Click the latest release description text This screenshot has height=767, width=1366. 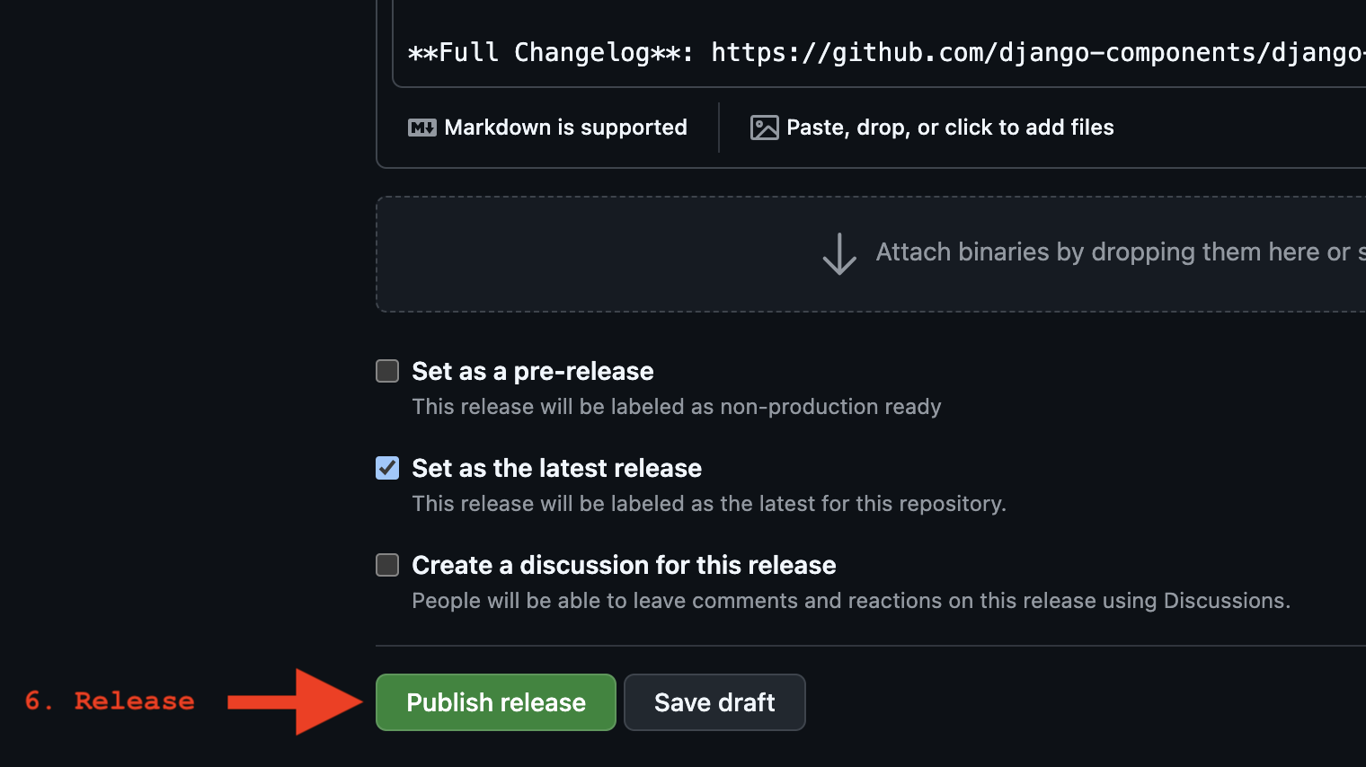pyautogui.click(x=709, y=504)
